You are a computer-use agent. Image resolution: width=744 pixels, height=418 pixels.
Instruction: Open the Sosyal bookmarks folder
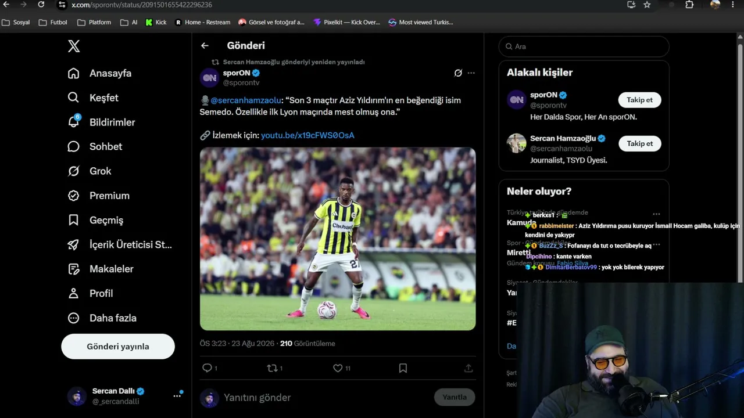point(16,23)
